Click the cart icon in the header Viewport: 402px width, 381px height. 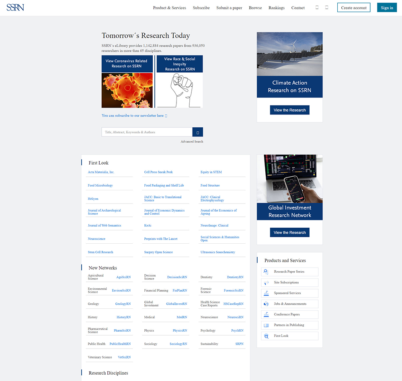pyautogui.click(x=326, y=7)
